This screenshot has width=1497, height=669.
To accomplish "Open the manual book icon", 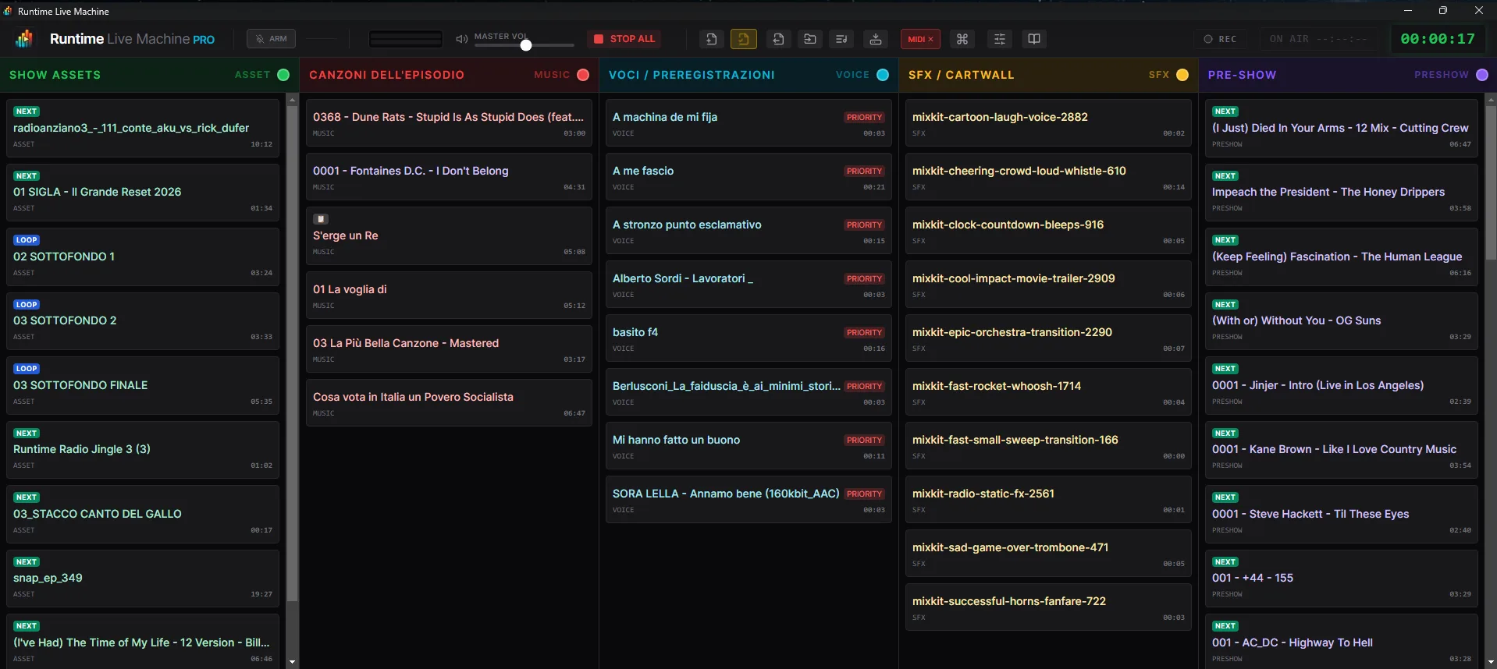I will click(x=1034, y=39).
